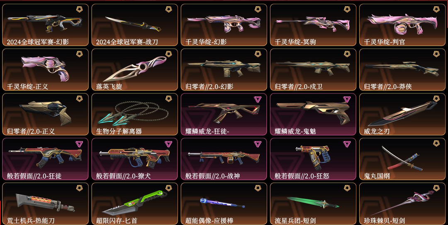The width and height of the screenshot is (448, 225).
Task: Click the gold tier badge on 千灵华绽-正义
Action: pos(79,54)
